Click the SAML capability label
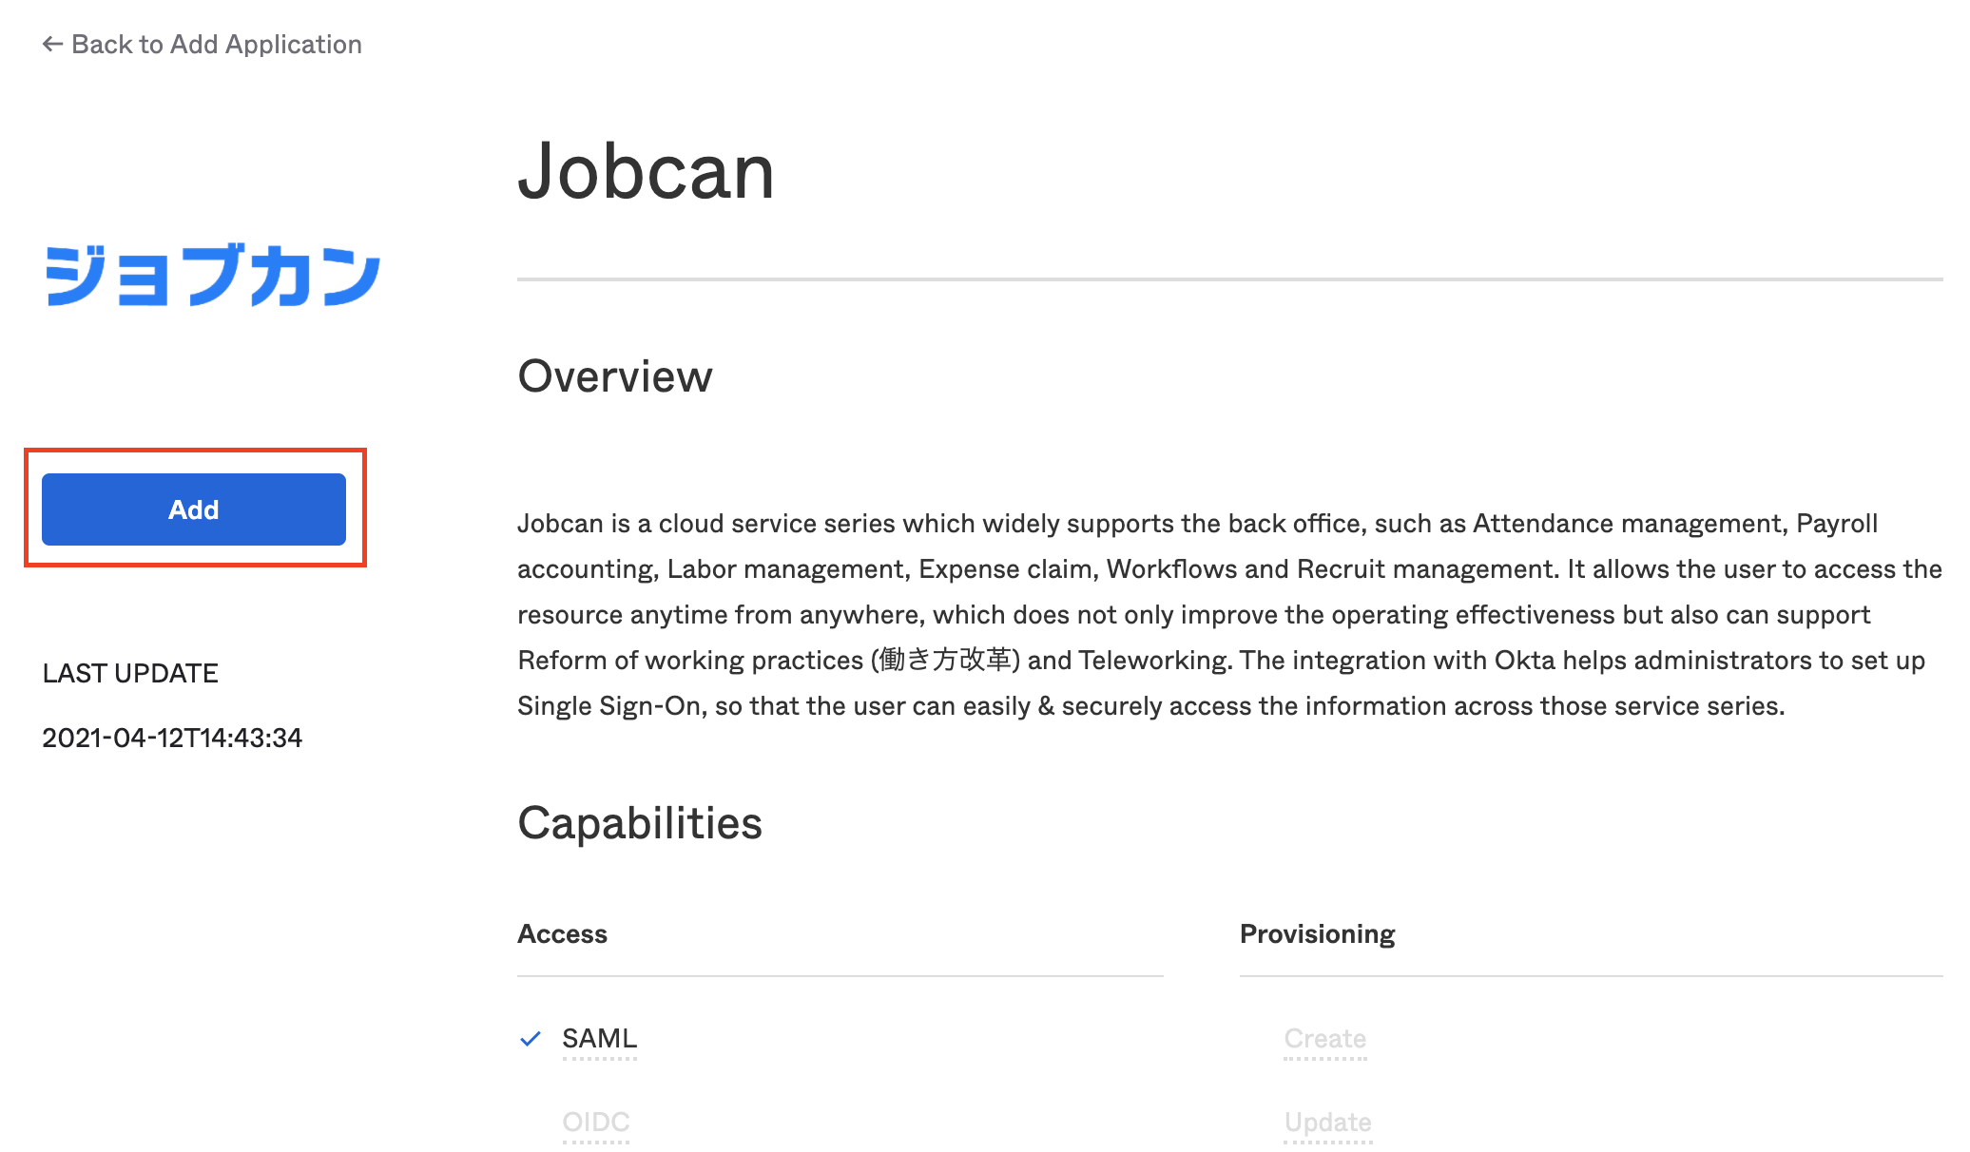 point(599,1038)
